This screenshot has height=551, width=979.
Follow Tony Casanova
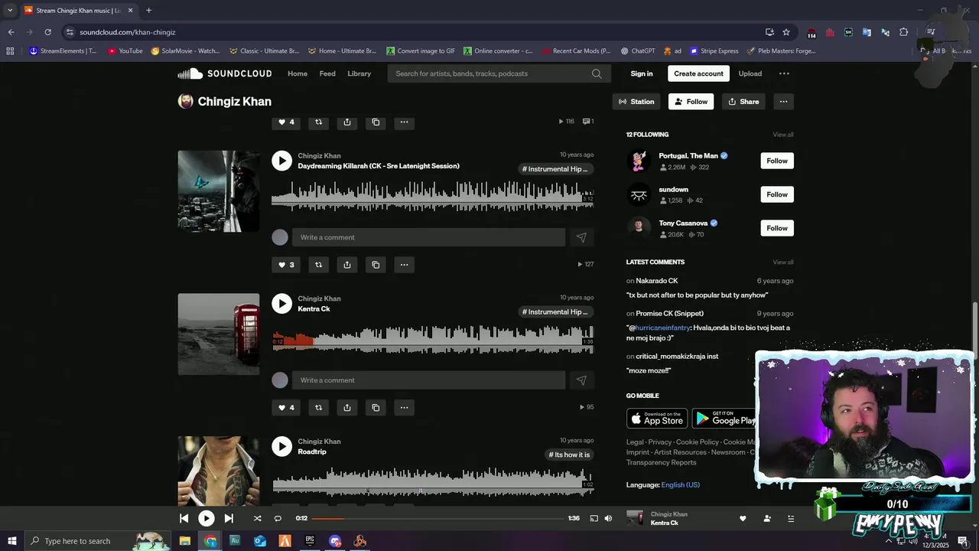coord(777,228)
